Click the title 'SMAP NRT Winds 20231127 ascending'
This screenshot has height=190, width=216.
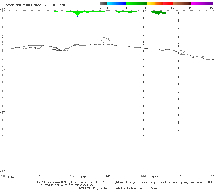pos(36,5)
